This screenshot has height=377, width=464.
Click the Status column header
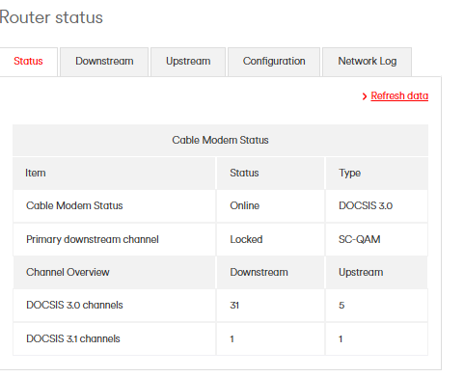click(244, 173)
